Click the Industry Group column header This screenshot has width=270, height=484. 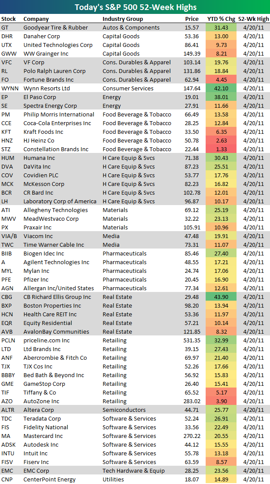123,19
